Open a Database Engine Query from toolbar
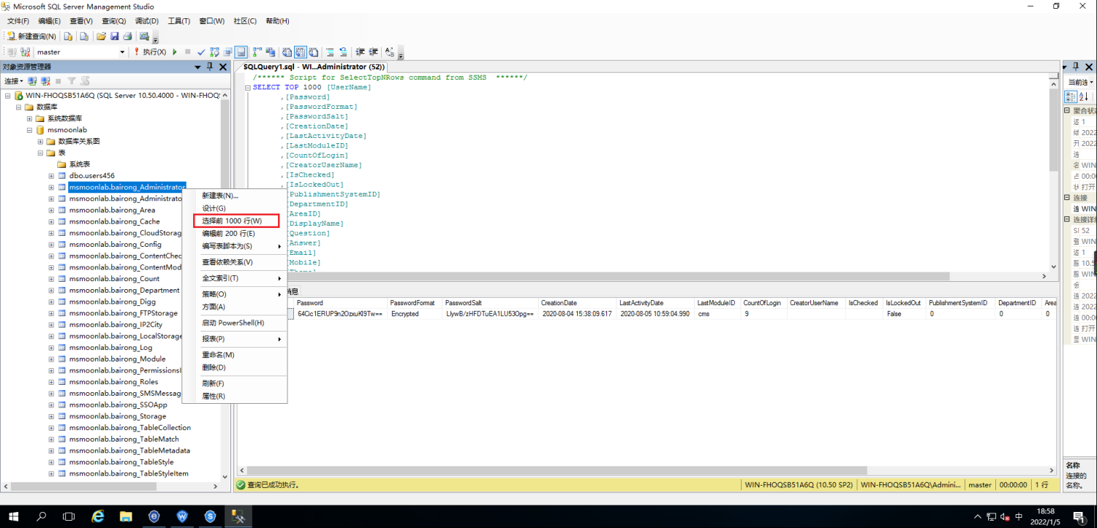 coord(68,36)
